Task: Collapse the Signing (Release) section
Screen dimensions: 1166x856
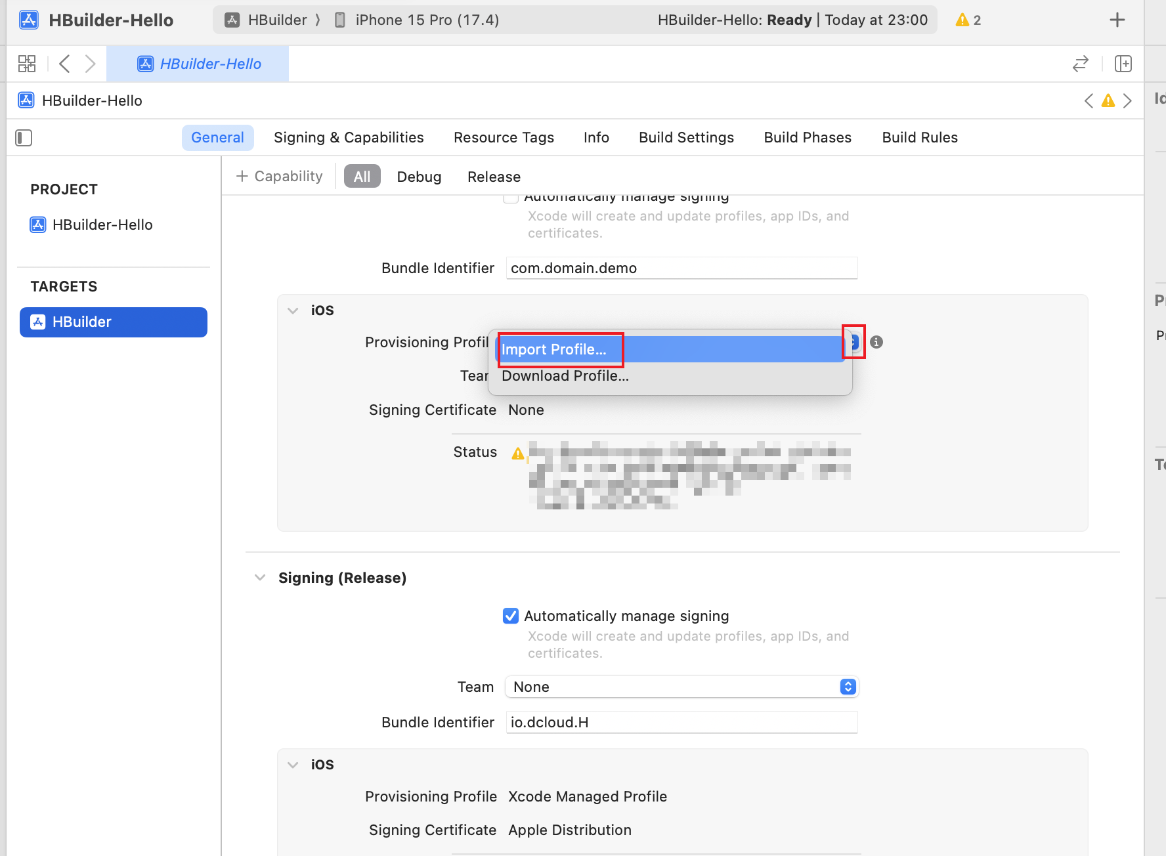Action: (x=260, y=578)
